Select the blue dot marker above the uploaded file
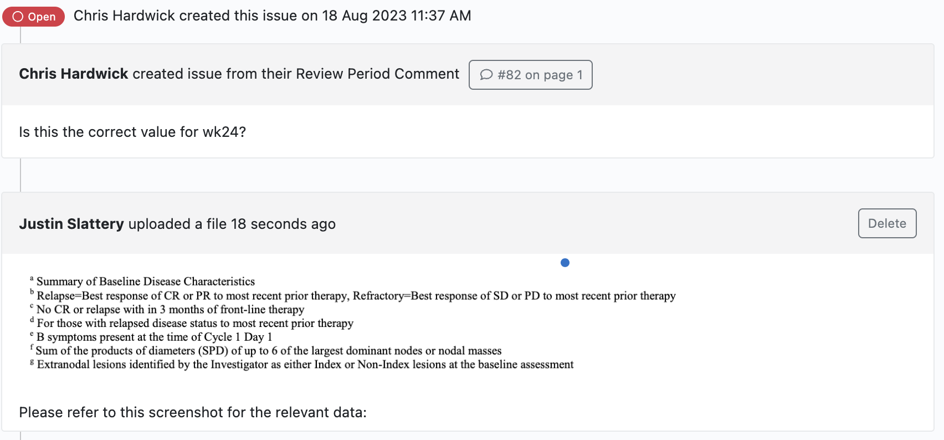The width and height of the screenshot is (944, 440). tap(565, 262)
